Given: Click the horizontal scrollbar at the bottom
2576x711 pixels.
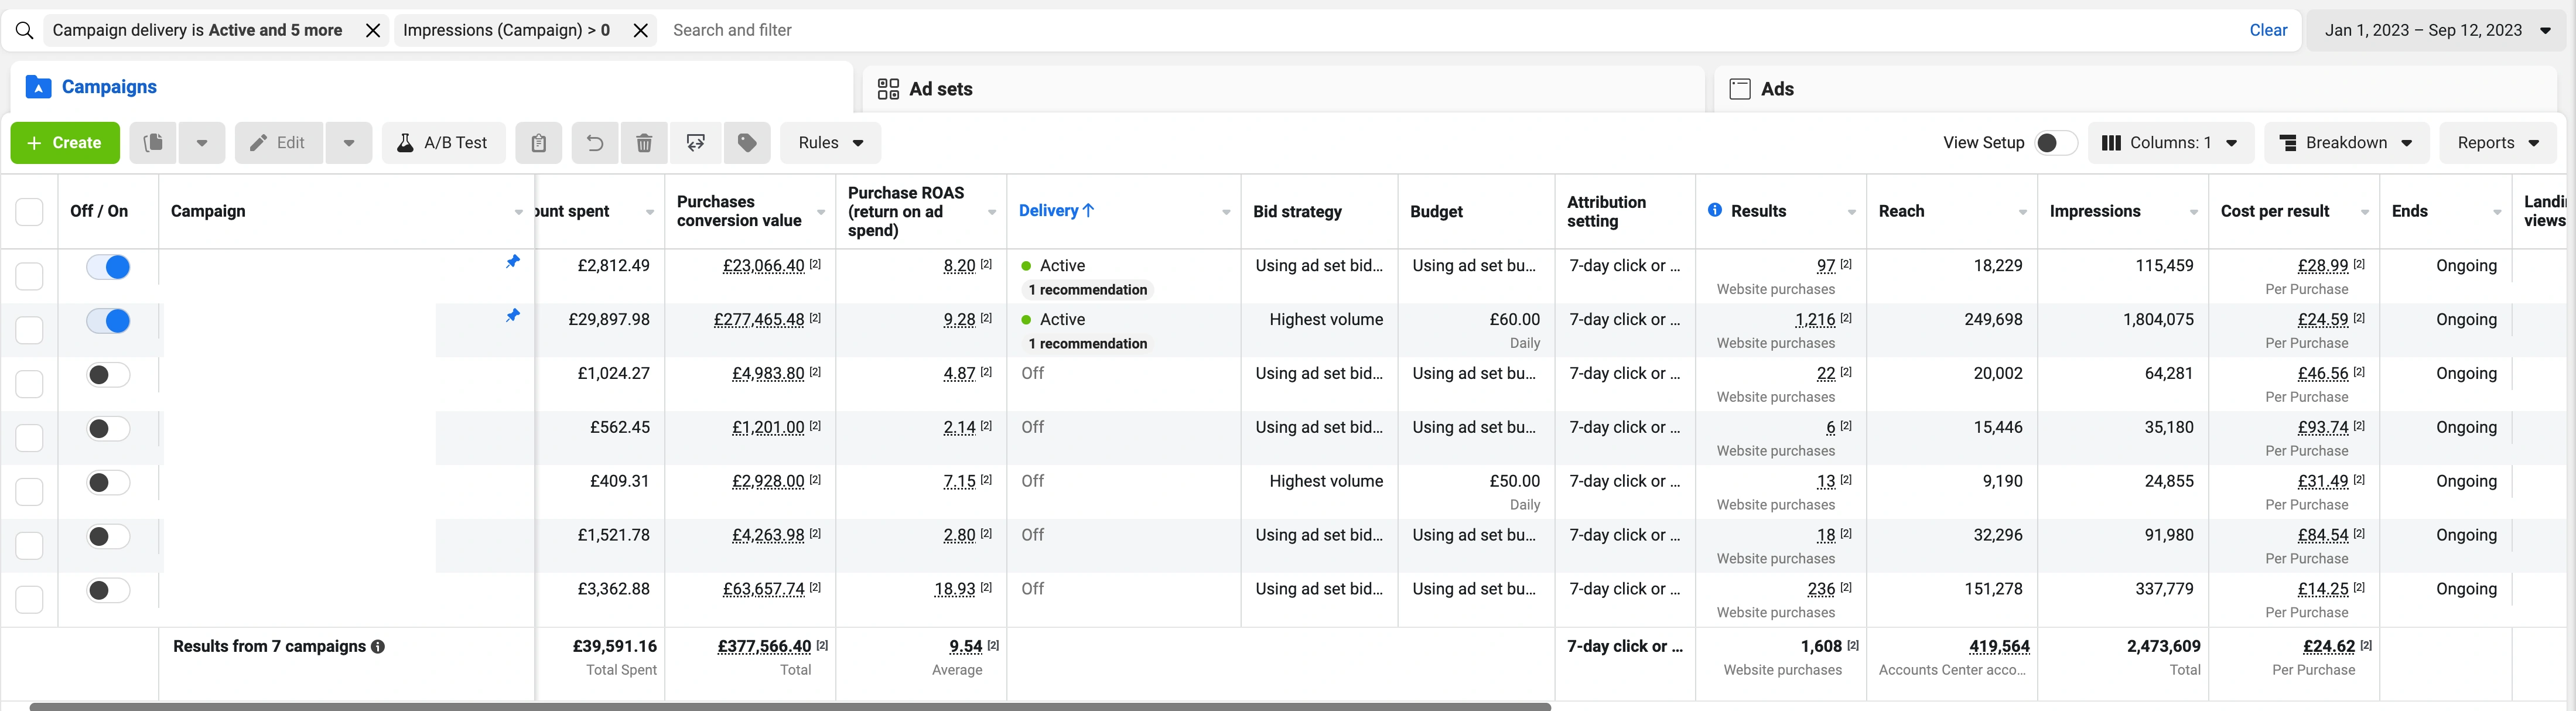Looking at the screenshot, I should click(x=790, y=706).
